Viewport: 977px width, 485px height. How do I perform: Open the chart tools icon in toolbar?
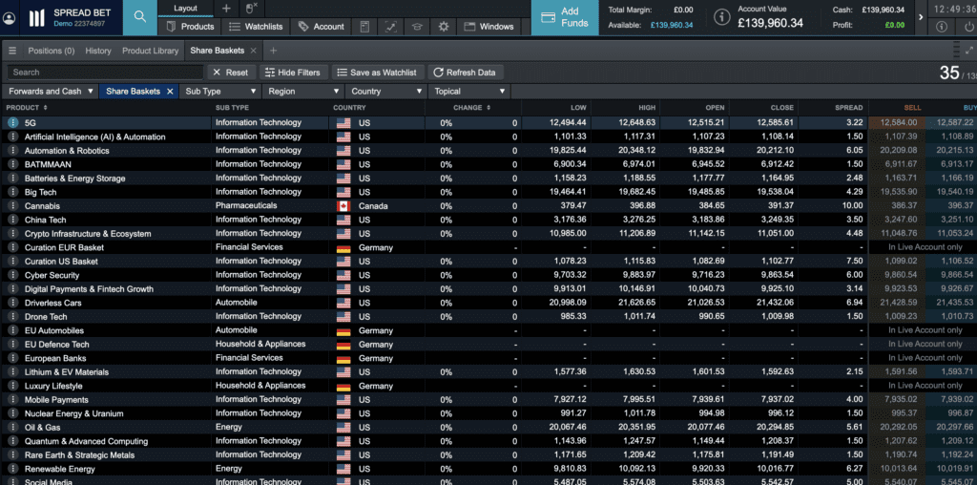coord(391,26)
